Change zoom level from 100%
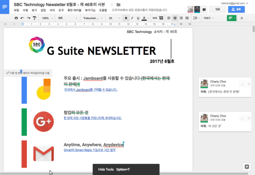Screen dimensions: 255x175 47,18
